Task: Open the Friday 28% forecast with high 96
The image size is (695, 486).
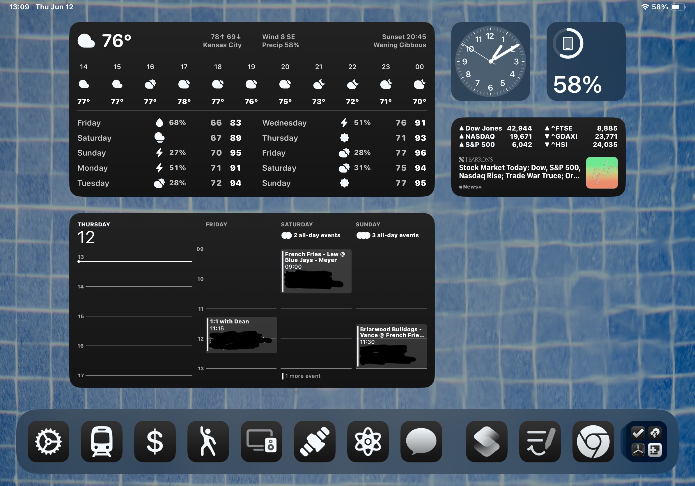Action: pos(344,153)
